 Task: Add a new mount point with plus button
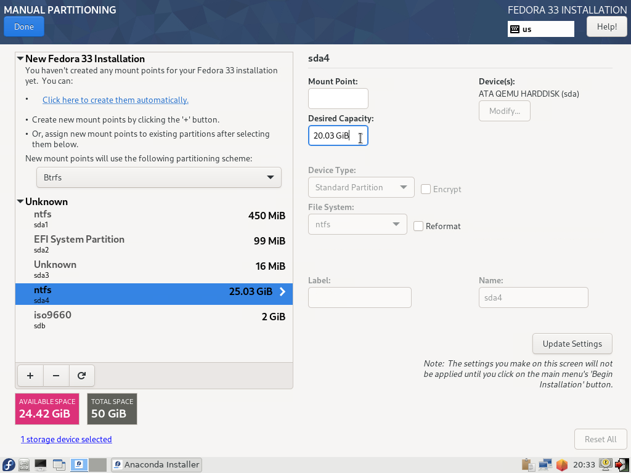[x=30, y=376]
